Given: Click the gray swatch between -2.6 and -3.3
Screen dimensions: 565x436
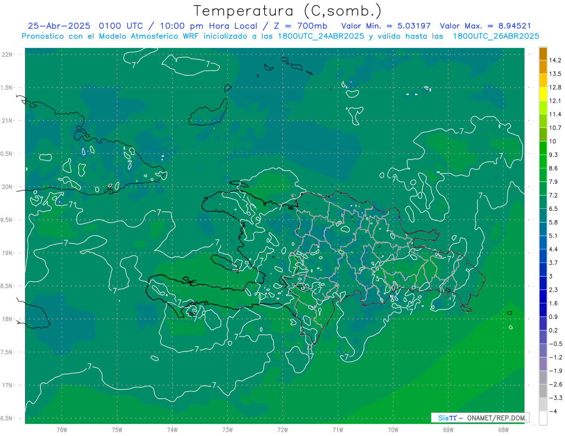Looking at the screenshot, I should coord(543,391).
